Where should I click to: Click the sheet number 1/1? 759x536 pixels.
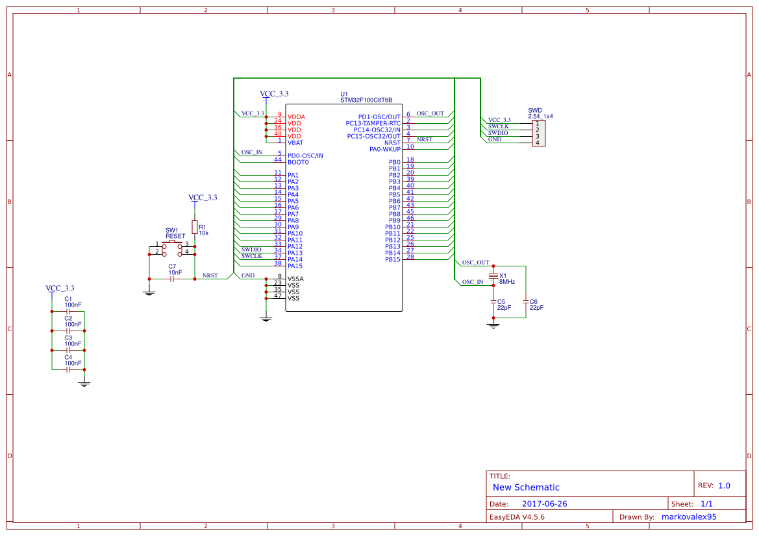(x=706, y=504)
